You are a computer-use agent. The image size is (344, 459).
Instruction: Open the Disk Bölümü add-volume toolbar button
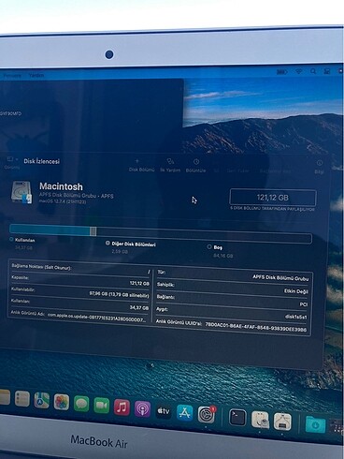[x=141, y=166]
